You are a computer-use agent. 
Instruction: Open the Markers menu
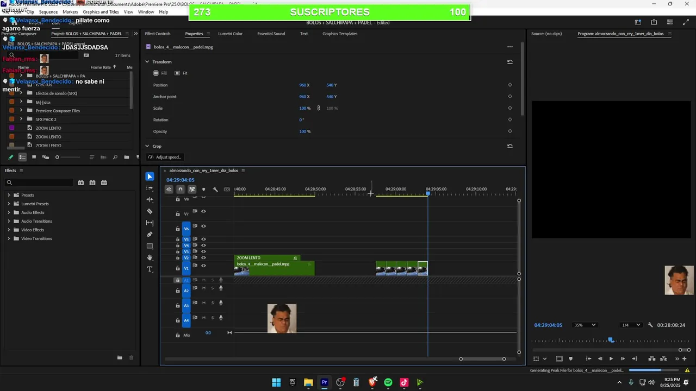pos(70,12)
